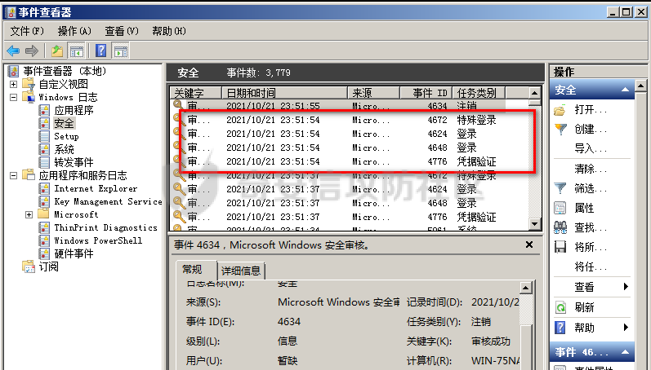Click the 查找 binoculars icon

pos(560,227)
